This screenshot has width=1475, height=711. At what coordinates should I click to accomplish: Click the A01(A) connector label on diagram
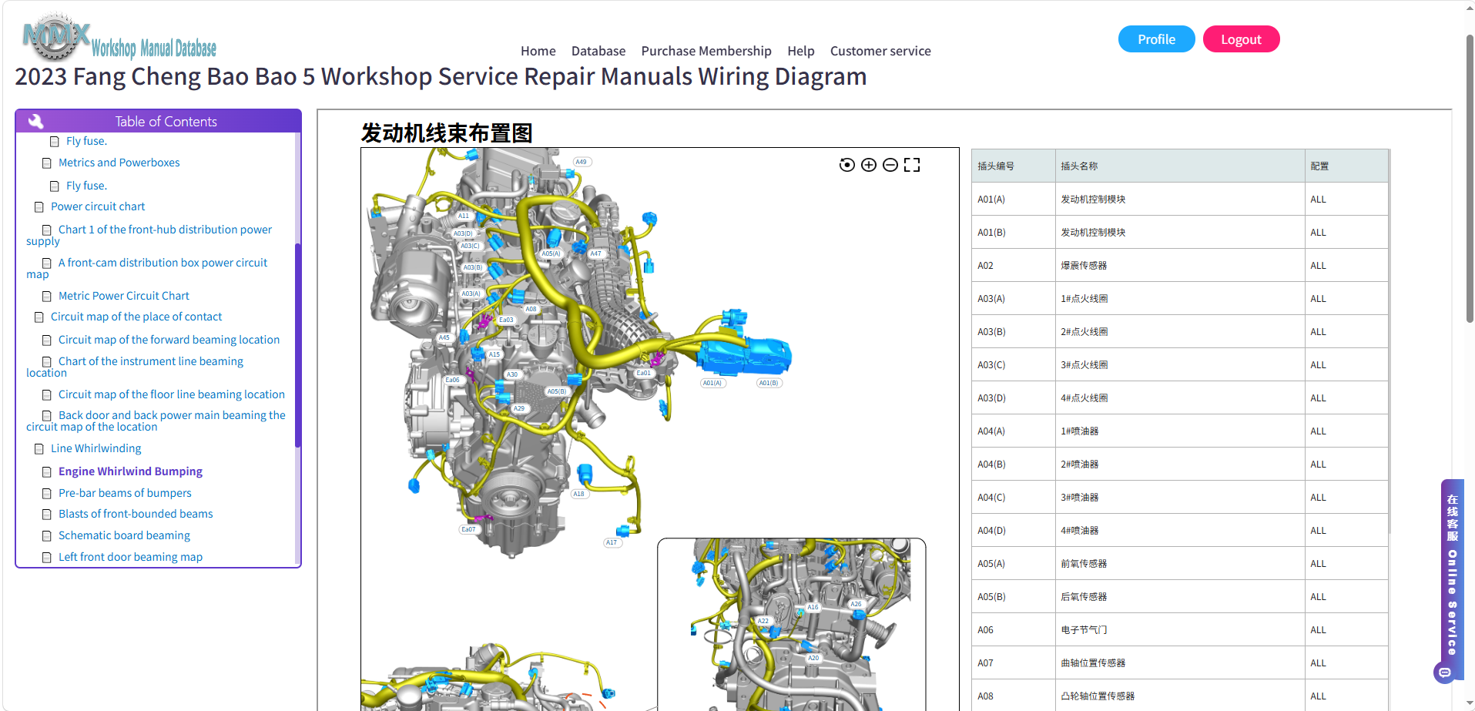(x=712, y=383)
